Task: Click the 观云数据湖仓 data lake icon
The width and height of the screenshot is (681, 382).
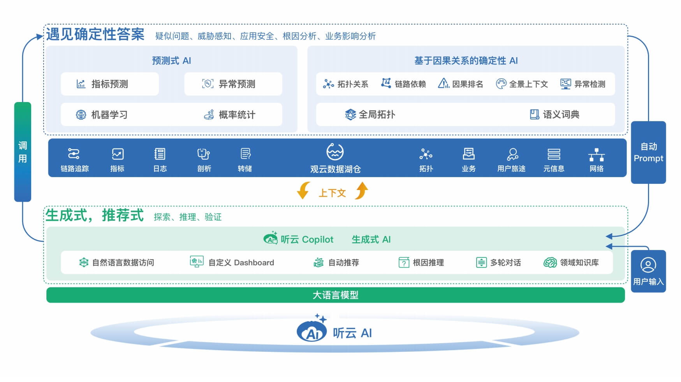Action: pyautogui.click(x=334, y=153)
